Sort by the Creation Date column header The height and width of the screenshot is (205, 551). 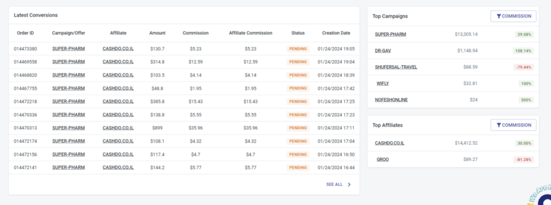336,33
